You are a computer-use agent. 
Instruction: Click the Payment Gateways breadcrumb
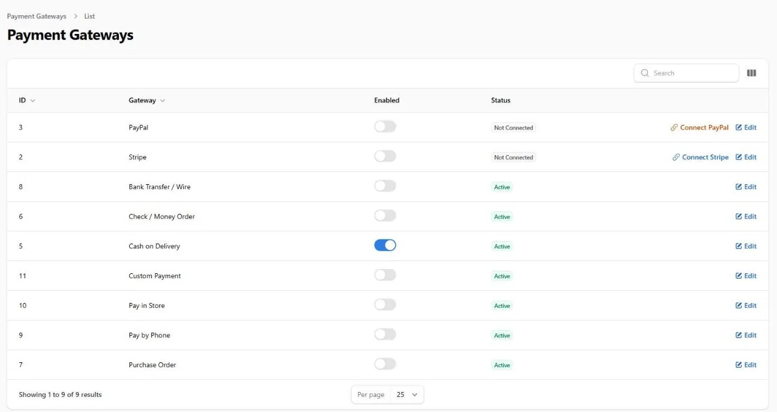36,16
